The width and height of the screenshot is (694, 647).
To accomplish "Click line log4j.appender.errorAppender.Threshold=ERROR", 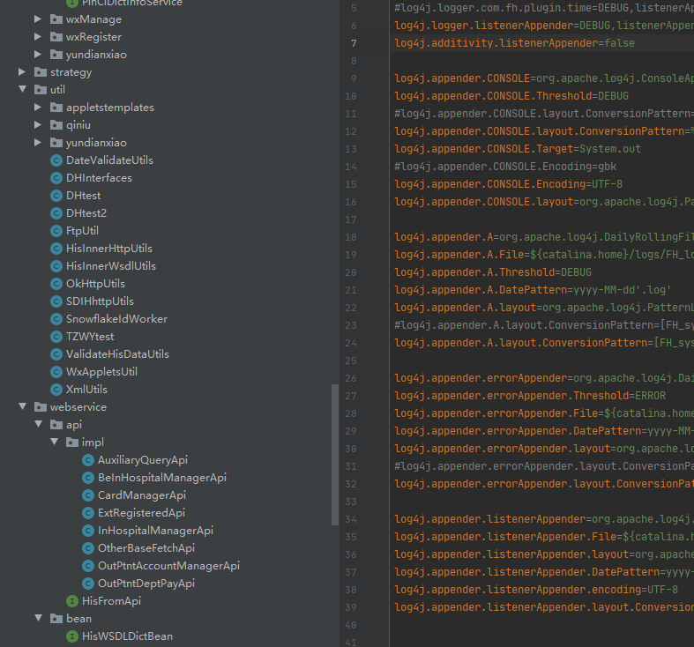I will click(530, 396).
